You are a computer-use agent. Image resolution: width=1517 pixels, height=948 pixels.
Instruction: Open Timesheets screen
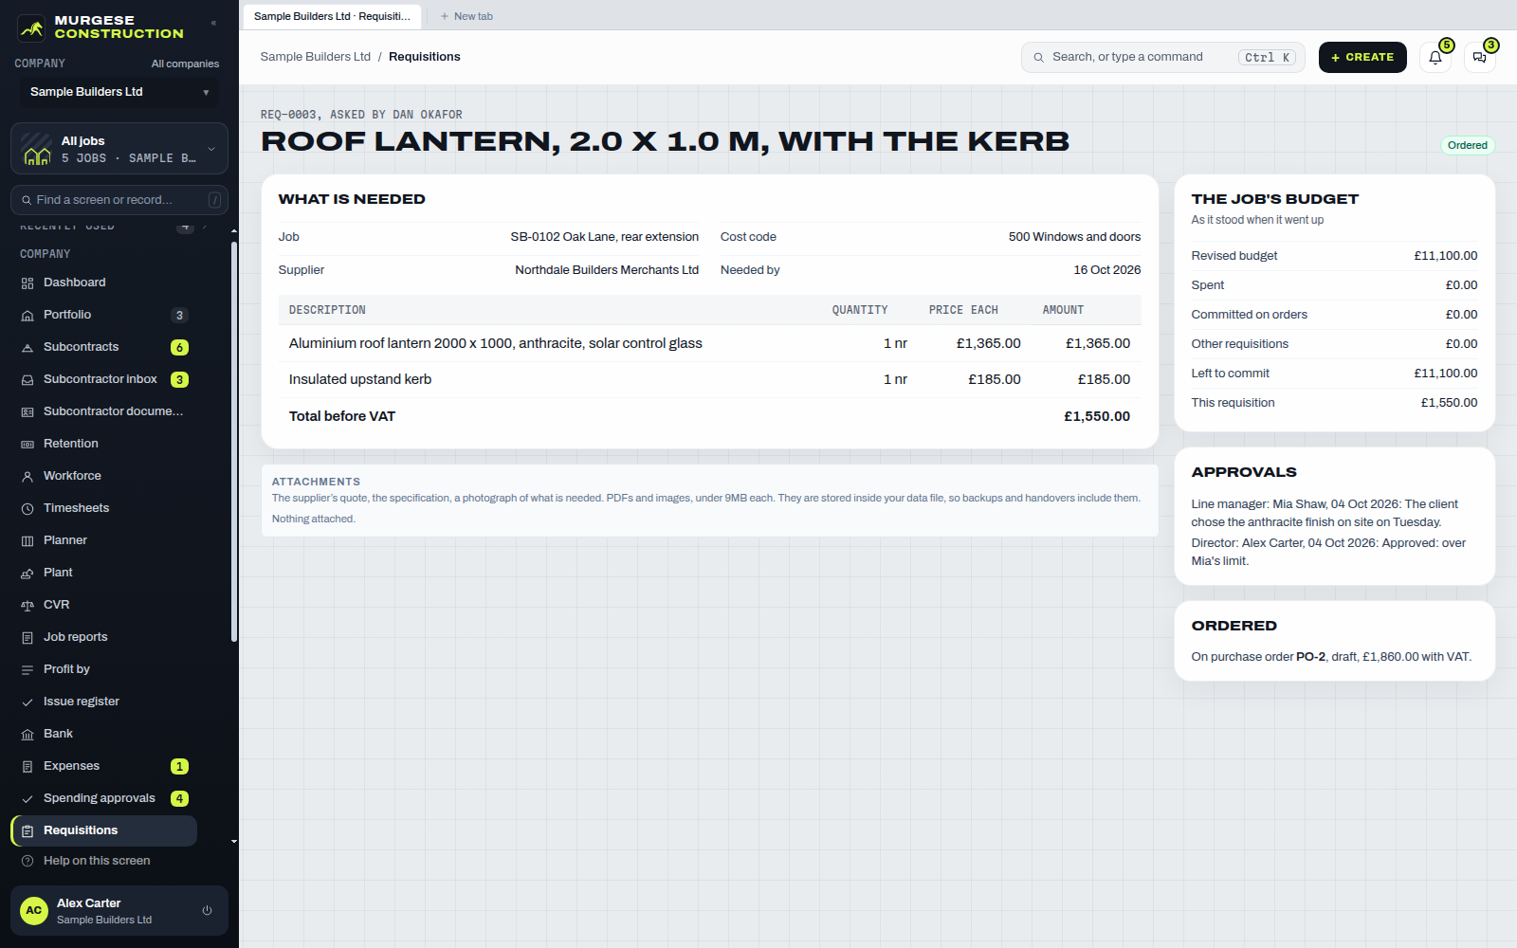tap(104, 508)
